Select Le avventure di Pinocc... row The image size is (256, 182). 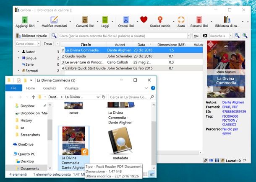click(x=132, y=62)
